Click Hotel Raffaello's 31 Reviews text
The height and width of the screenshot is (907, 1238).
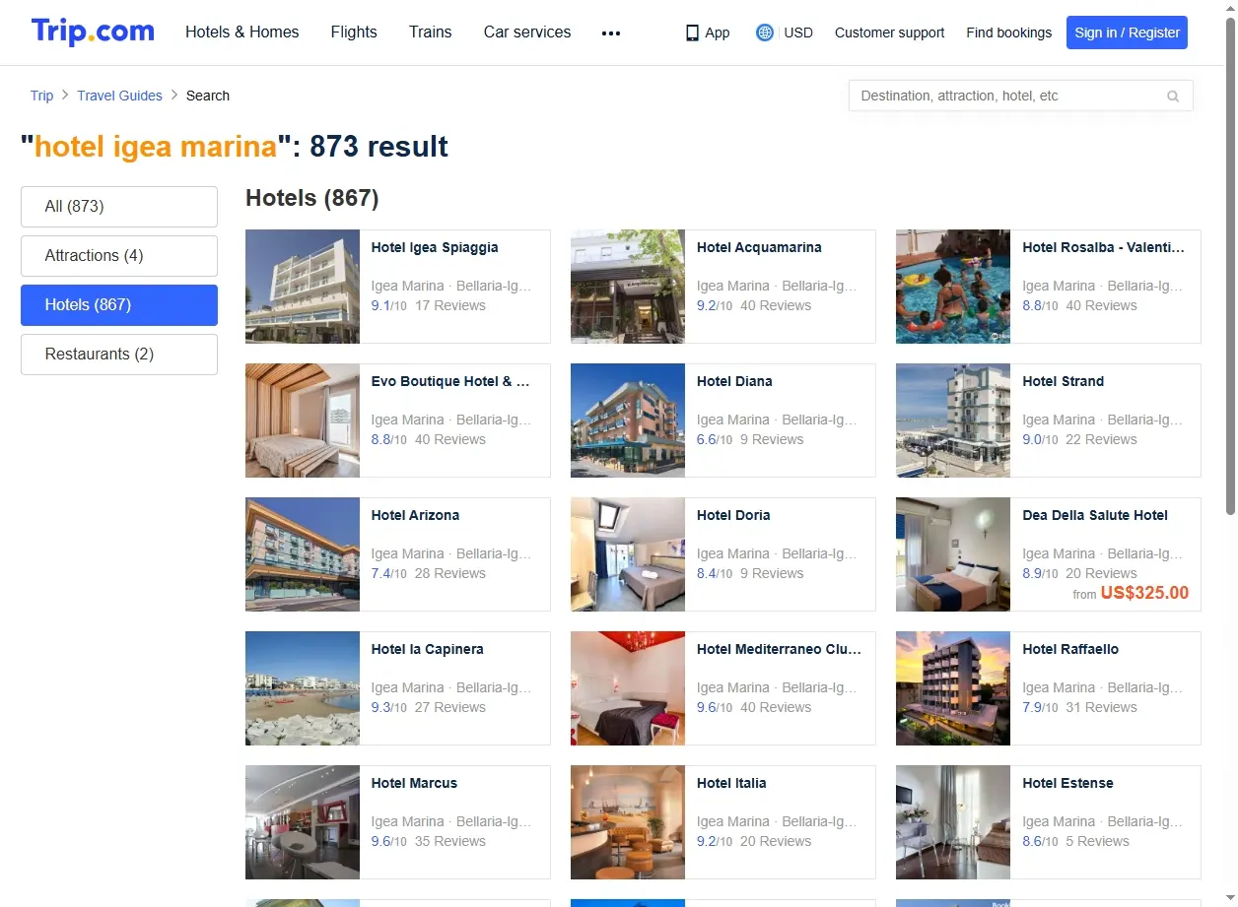point(1101,707)
